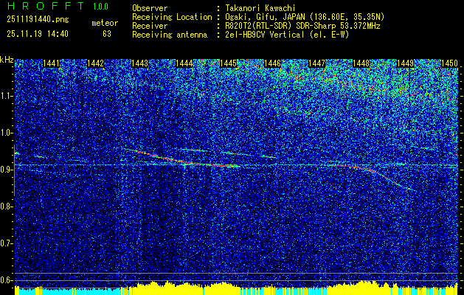This screenshot has height=295, width=464.
Task: Click the HROFFT title text
Action: click(41, 6)
